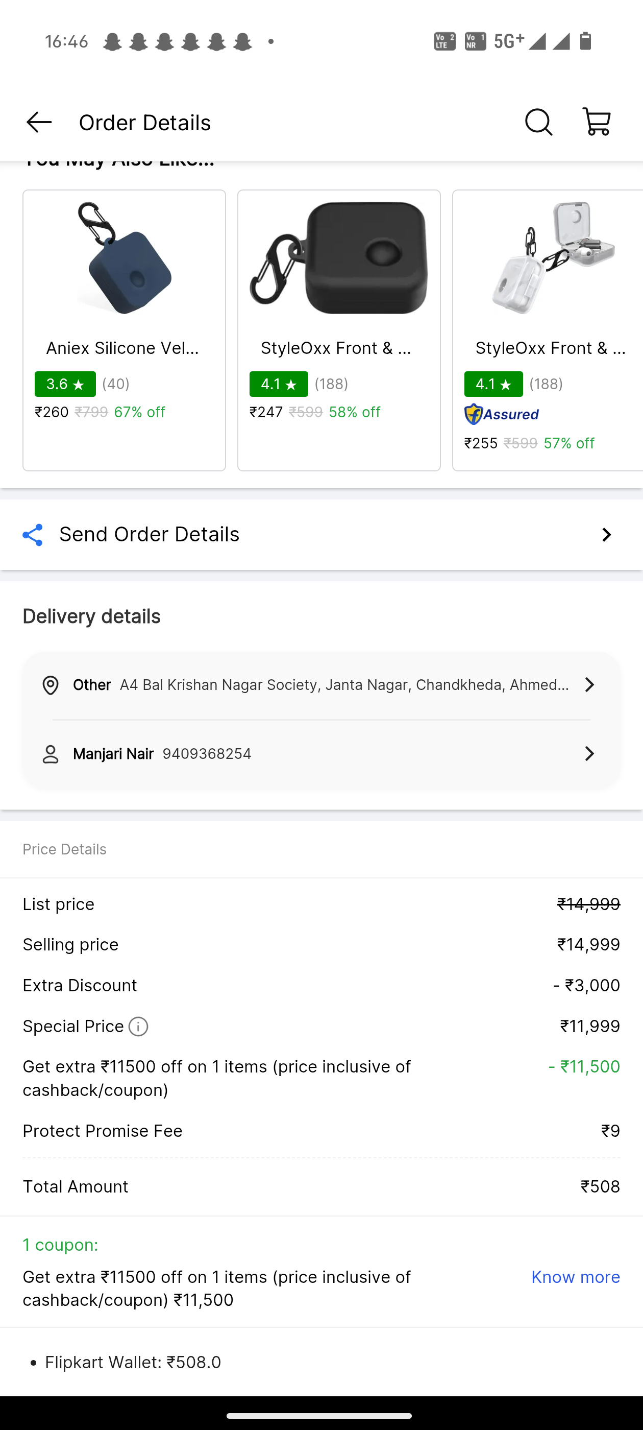Tap the blue share icon
Viewport: 643px width, 1430px height.
[33, 535]
